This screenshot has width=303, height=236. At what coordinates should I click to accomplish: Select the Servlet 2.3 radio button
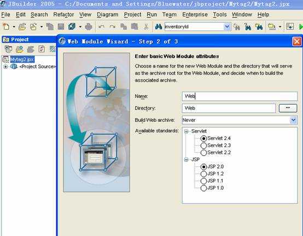[x=203, y=146]
